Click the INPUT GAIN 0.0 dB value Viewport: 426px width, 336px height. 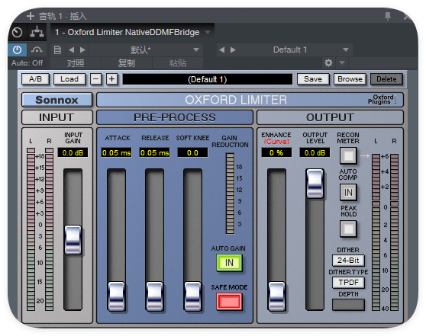click(x=73, y=152)
